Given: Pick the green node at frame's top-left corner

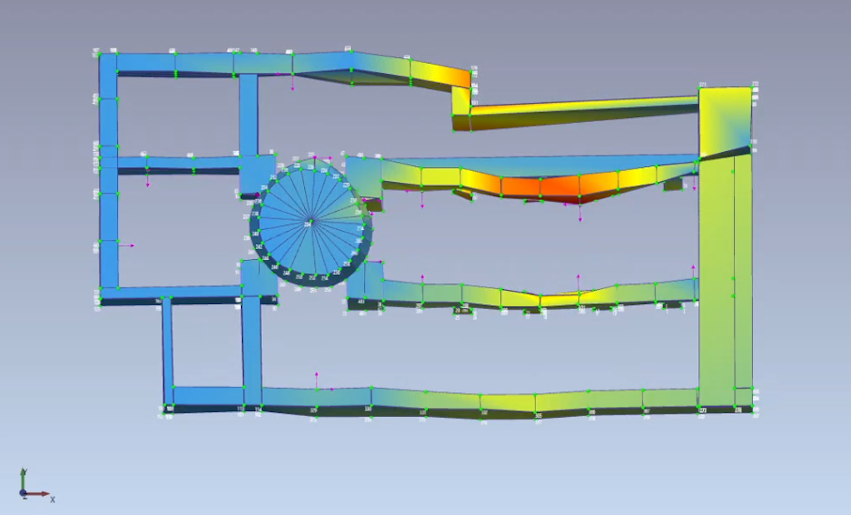Looking at the screenshot, I should pos(100,54).
